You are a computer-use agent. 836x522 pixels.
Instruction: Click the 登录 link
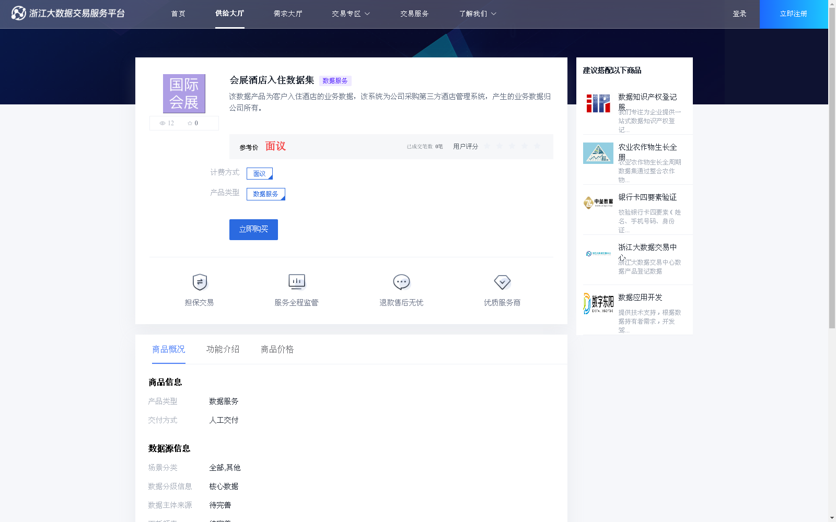(x=739, y=14)
